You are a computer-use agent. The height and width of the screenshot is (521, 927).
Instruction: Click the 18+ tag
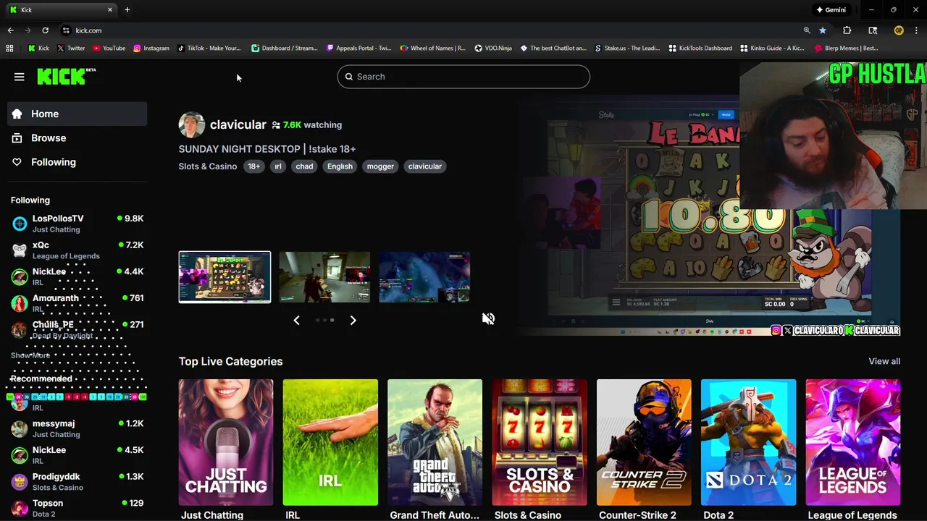(x=253, y=166)
